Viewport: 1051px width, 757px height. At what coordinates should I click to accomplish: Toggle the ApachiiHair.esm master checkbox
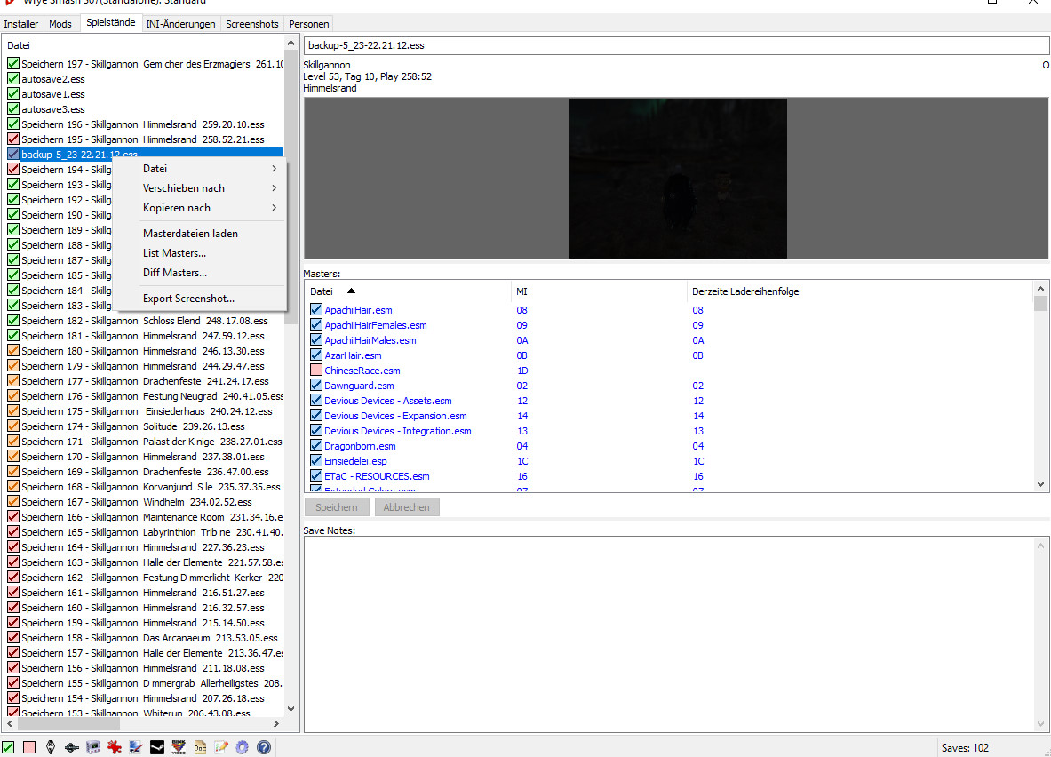tap(316, 310)
